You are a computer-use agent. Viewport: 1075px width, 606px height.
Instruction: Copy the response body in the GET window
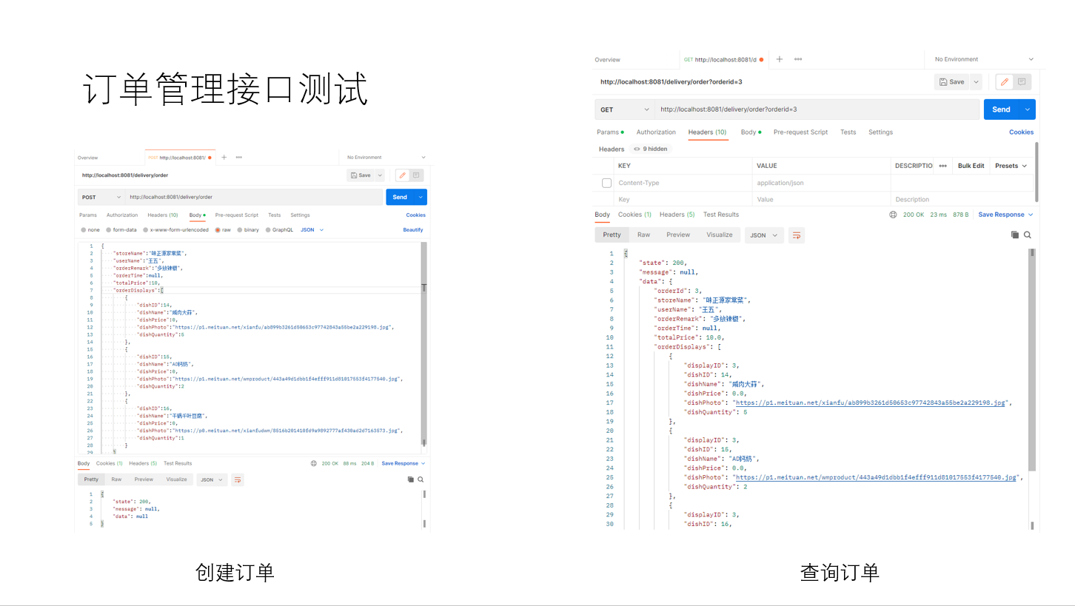point(1015,235)
